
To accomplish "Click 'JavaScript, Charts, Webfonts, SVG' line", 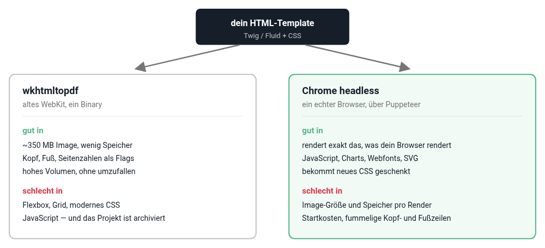I will [360, 158].
